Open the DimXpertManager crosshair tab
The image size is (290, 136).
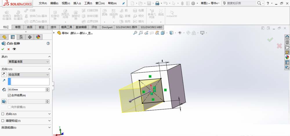(x=30, y=37)
